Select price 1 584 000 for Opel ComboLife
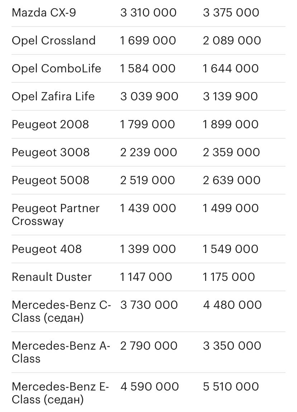 click(148, 68)
